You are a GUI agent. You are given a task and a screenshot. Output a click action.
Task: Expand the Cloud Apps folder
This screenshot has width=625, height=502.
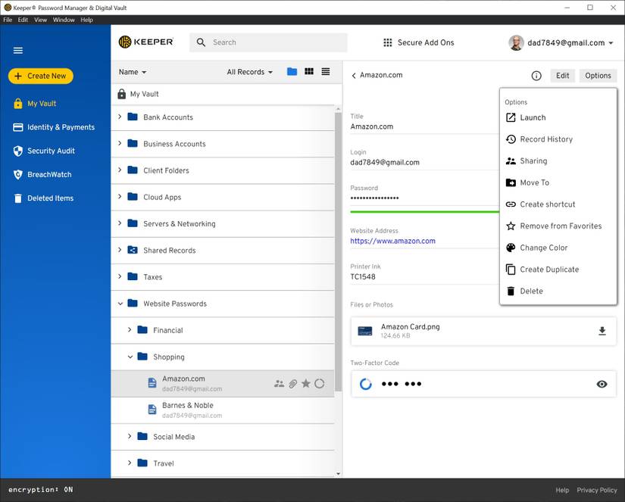120,196
